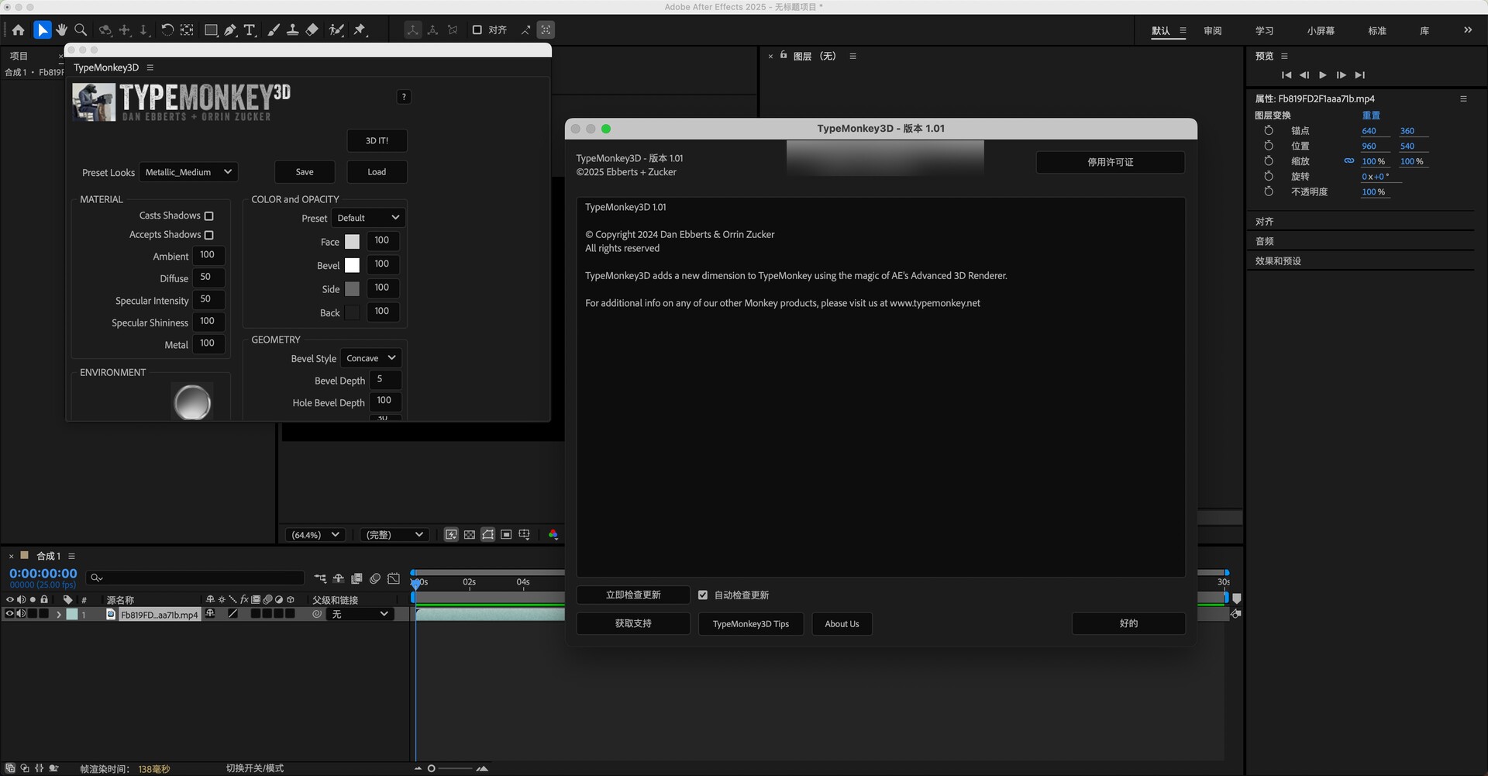Switch to 小屏幕 workspace
This screenshot has width=1488, height=776.
point(1321,31)
